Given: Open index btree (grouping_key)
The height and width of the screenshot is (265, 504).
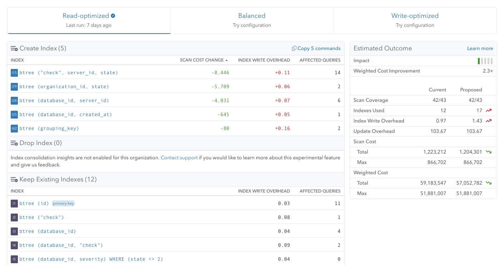Looking at the screenshot, I should pyautogui.click(x=49, y=129).
